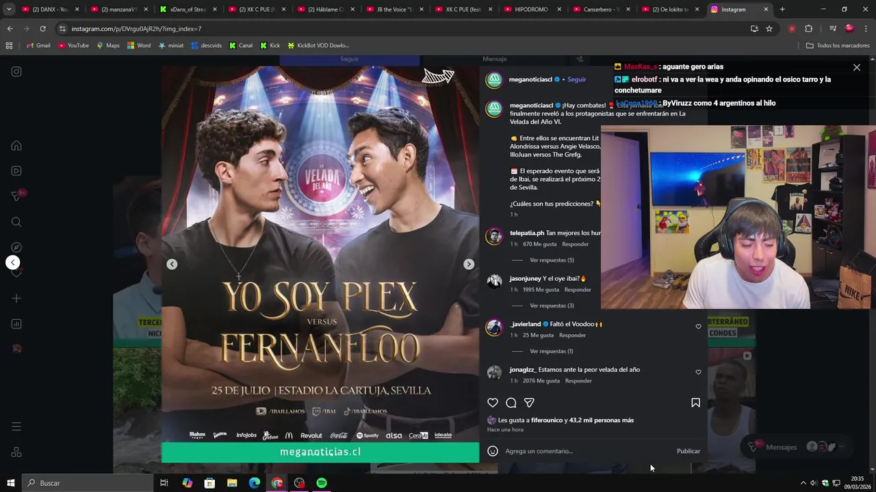Viewport: 876px width, 492px height.
Task: Switch to JB the Voice tab
Action: [x=395, y=10]
